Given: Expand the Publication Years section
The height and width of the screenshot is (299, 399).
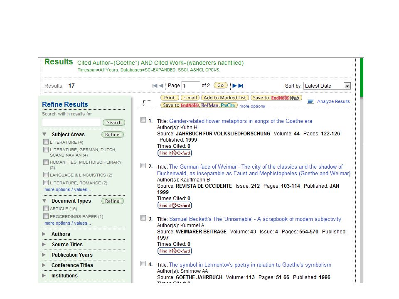Looking at the screenshot, I should click(44, 255).
